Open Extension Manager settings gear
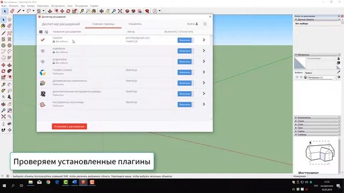344x193 pixels. [205, 24]
